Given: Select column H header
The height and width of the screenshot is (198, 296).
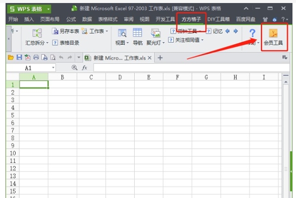Looking at the screenshot, I should (x=235, y=77).
